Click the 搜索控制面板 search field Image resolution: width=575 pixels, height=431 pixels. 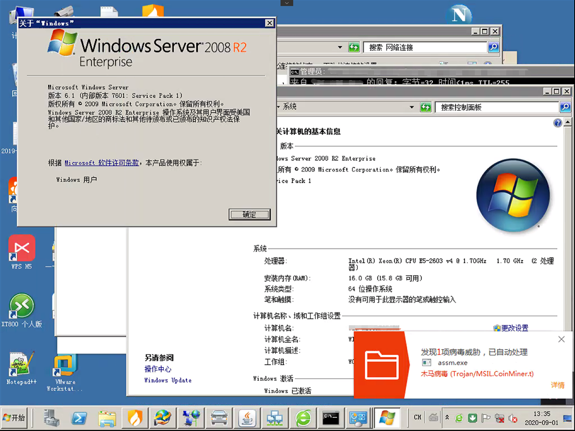(497, 107)
